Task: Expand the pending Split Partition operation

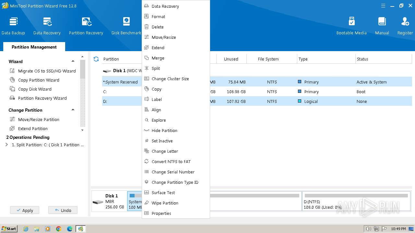Action: 7,145
